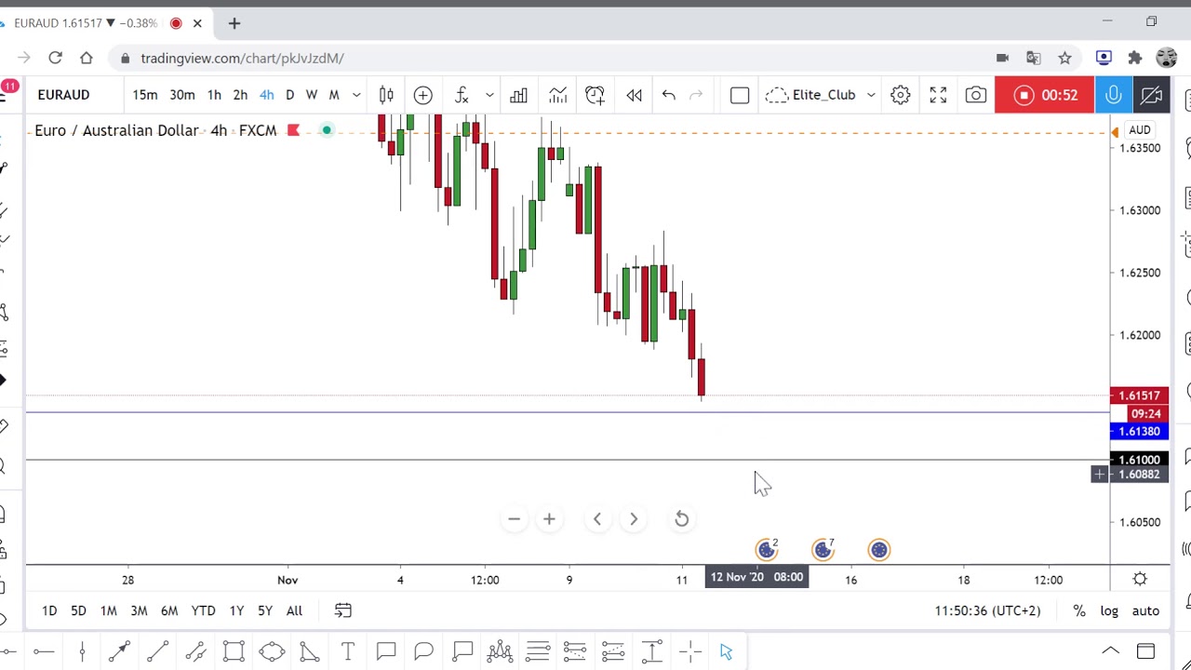The width and height of the screenshot is (1191, 670).
Task: Click the EURAUD symbol search field
Action: 64,95
